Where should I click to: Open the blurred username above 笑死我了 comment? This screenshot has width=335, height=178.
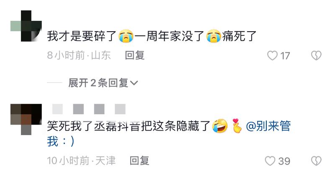click(x=89, y=109)
